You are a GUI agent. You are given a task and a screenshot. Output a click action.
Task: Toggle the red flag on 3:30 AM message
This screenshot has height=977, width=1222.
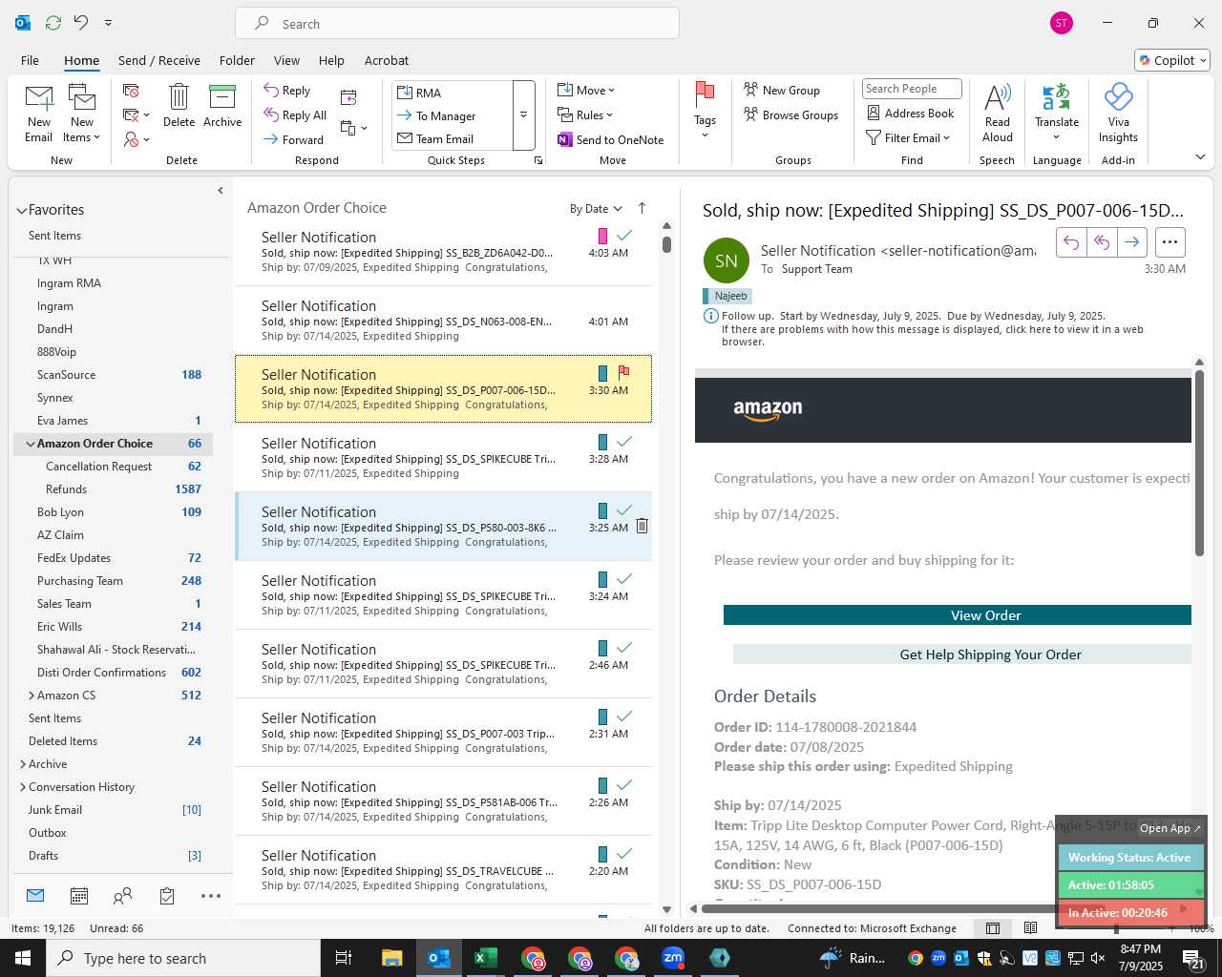point(623,373)
